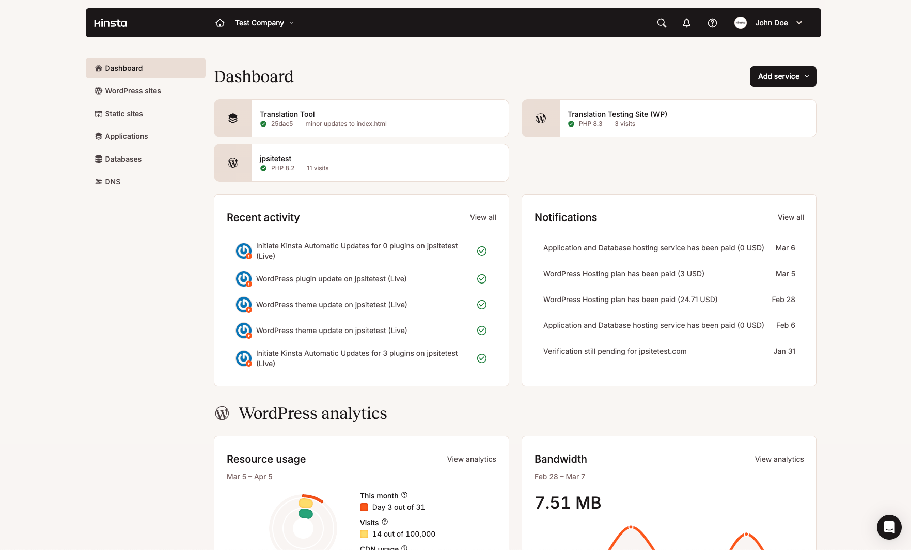911x550 pixels.
Task: Click success checkmark for WordPress plugin update
Action: click(x=482, y=279)
